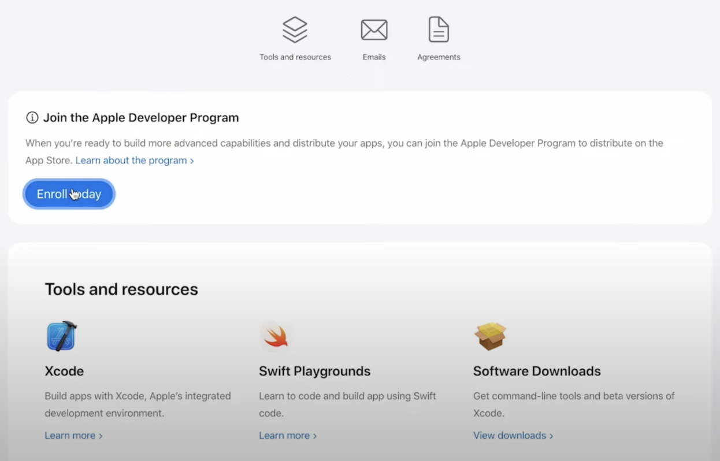
Task: Click the info circle beside Join the Apple Developer Program
Action: pyautogui.click(x=32, y=118)
